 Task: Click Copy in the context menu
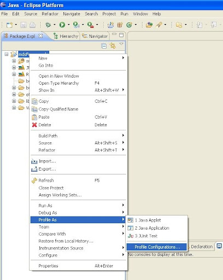[78, 101]
